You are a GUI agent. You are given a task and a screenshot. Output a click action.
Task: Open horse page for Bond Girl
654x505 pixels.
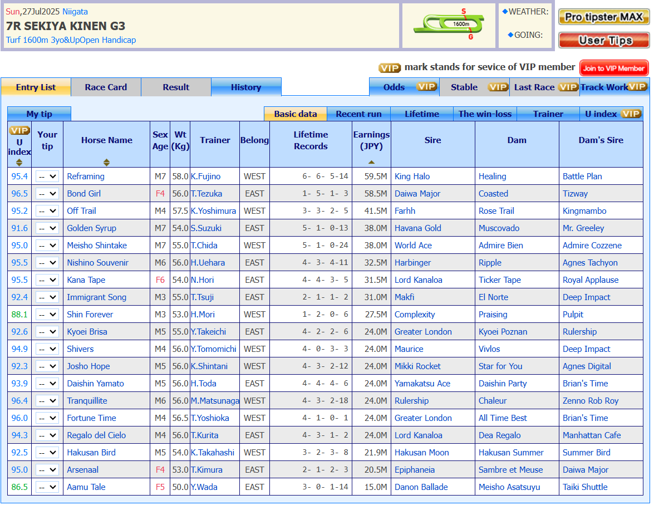[x=84, y=194]
